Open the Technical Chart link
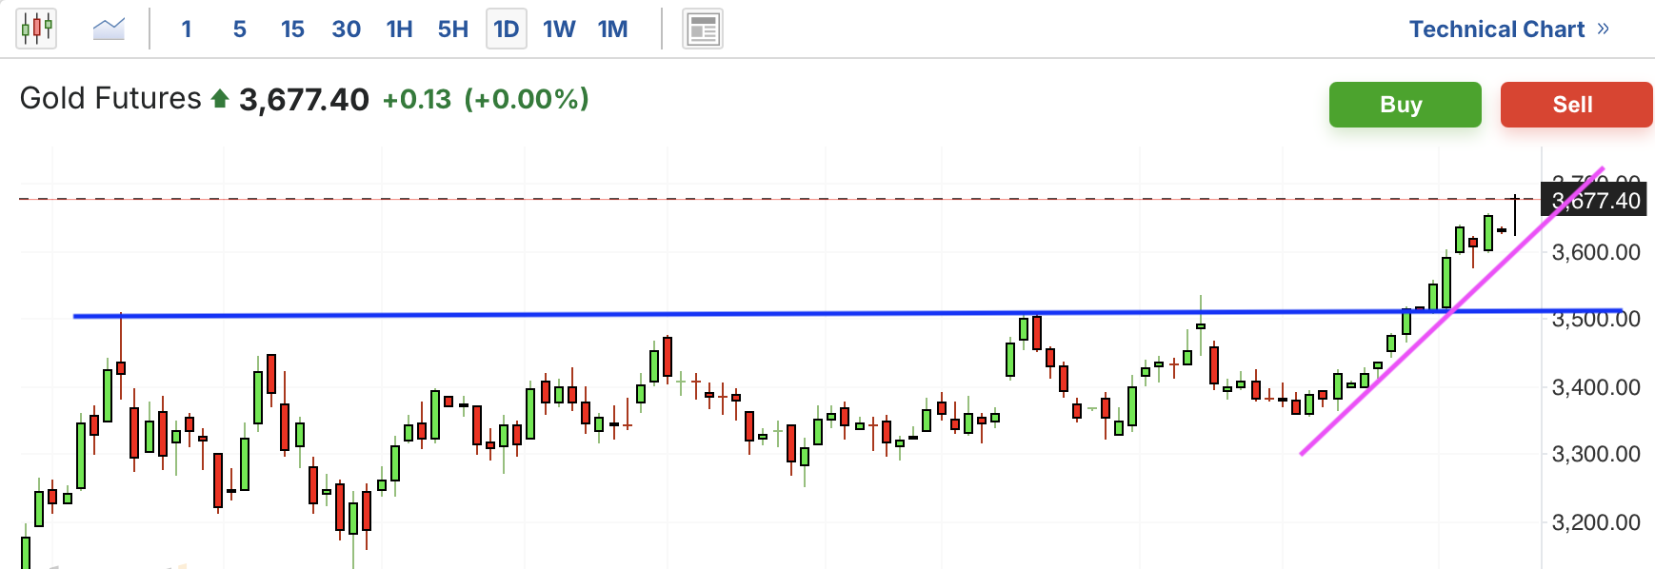 click(x=1497, y=29)
